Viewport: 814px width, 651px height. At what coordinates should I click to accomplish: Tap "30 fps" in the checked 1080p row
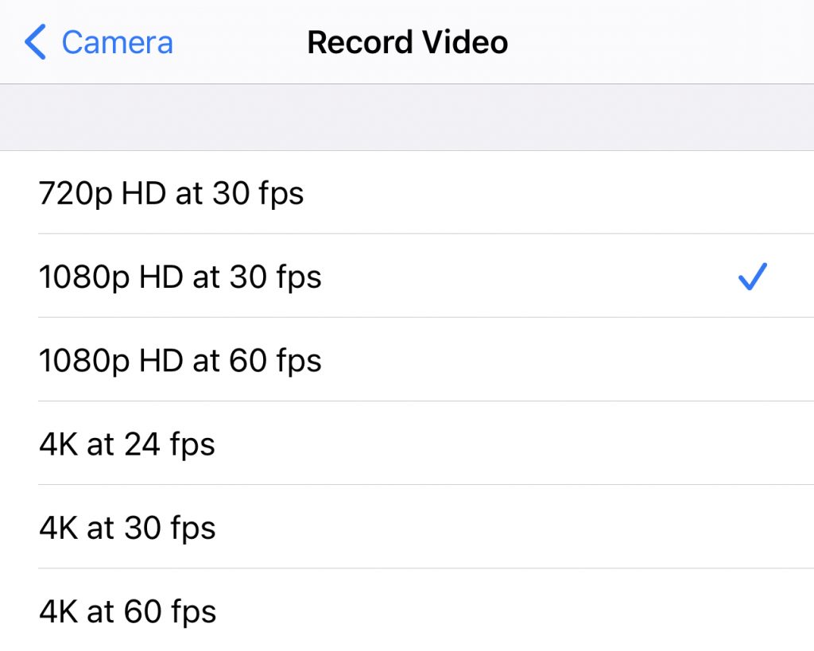[275, 277]
